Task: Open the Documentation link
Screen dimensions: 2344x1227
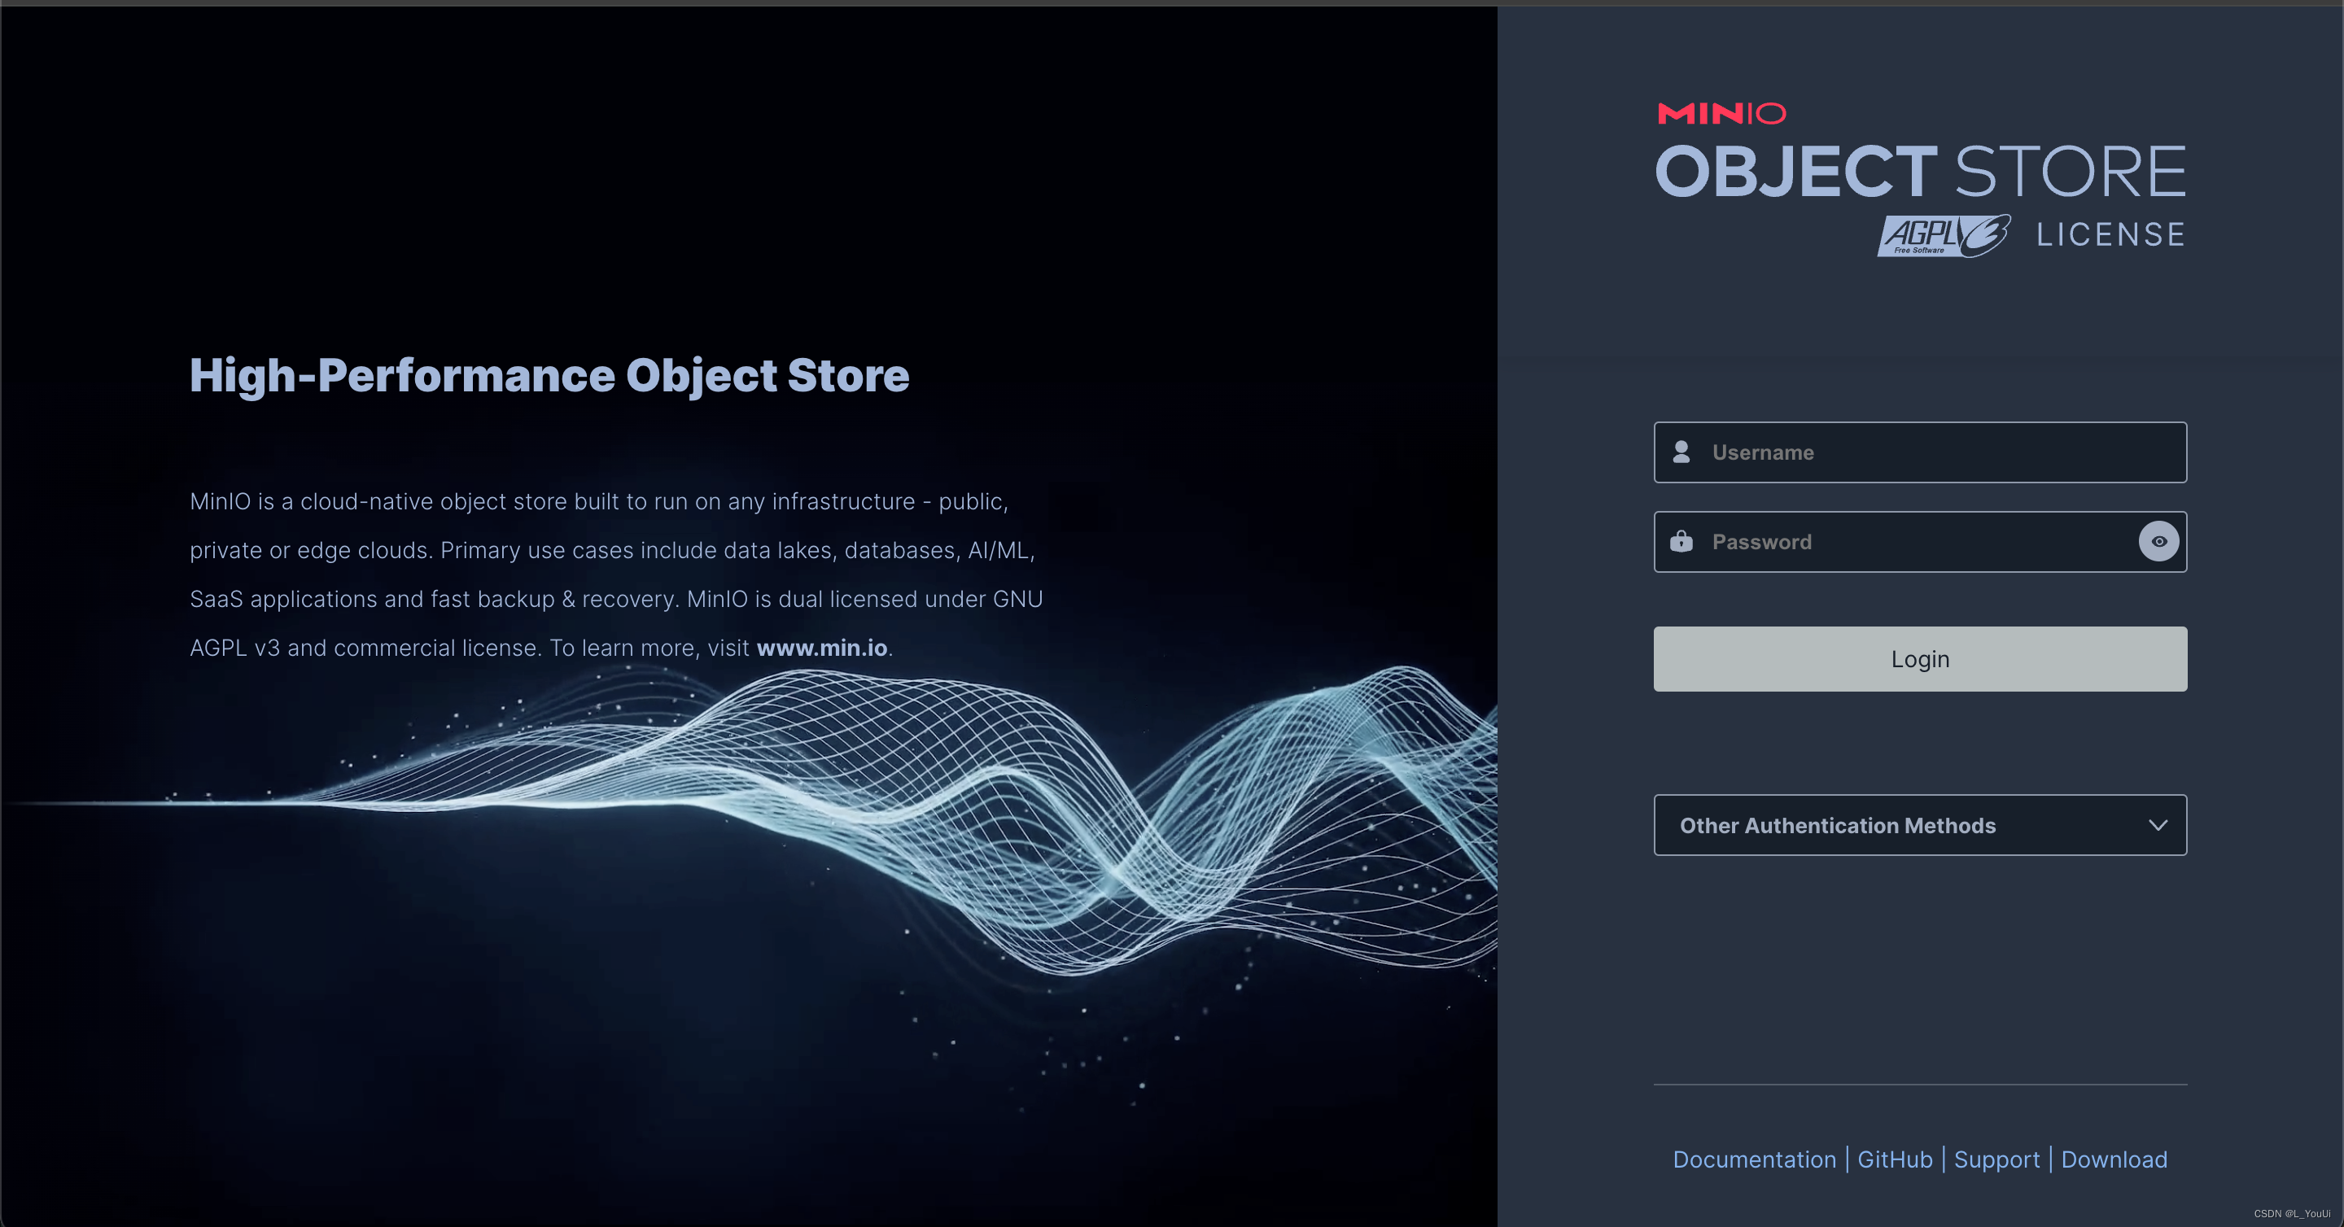Action: [x=1753, y=1159]
